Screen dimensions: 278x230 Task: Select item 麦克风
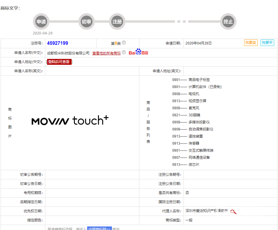tap(194, 108)
